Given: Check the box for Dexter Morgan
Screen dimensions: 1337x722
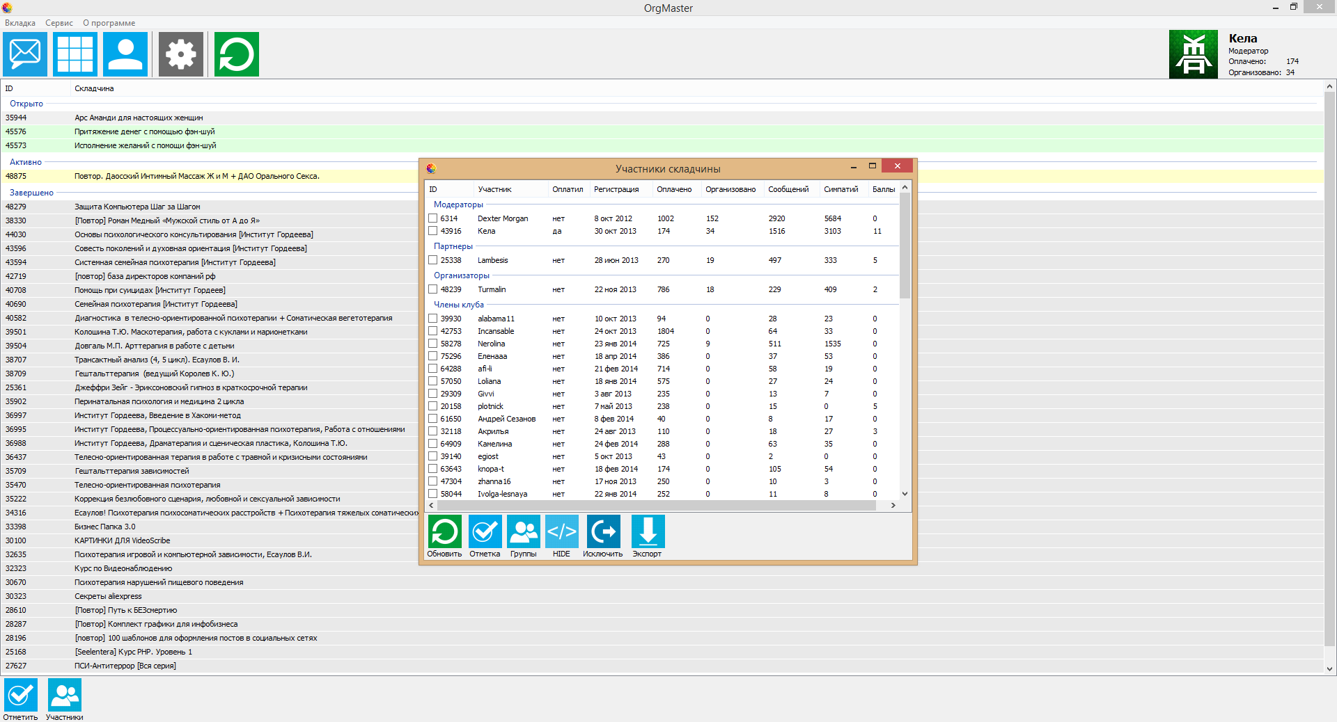Looking at the screenshot, I should coord(433,218).
